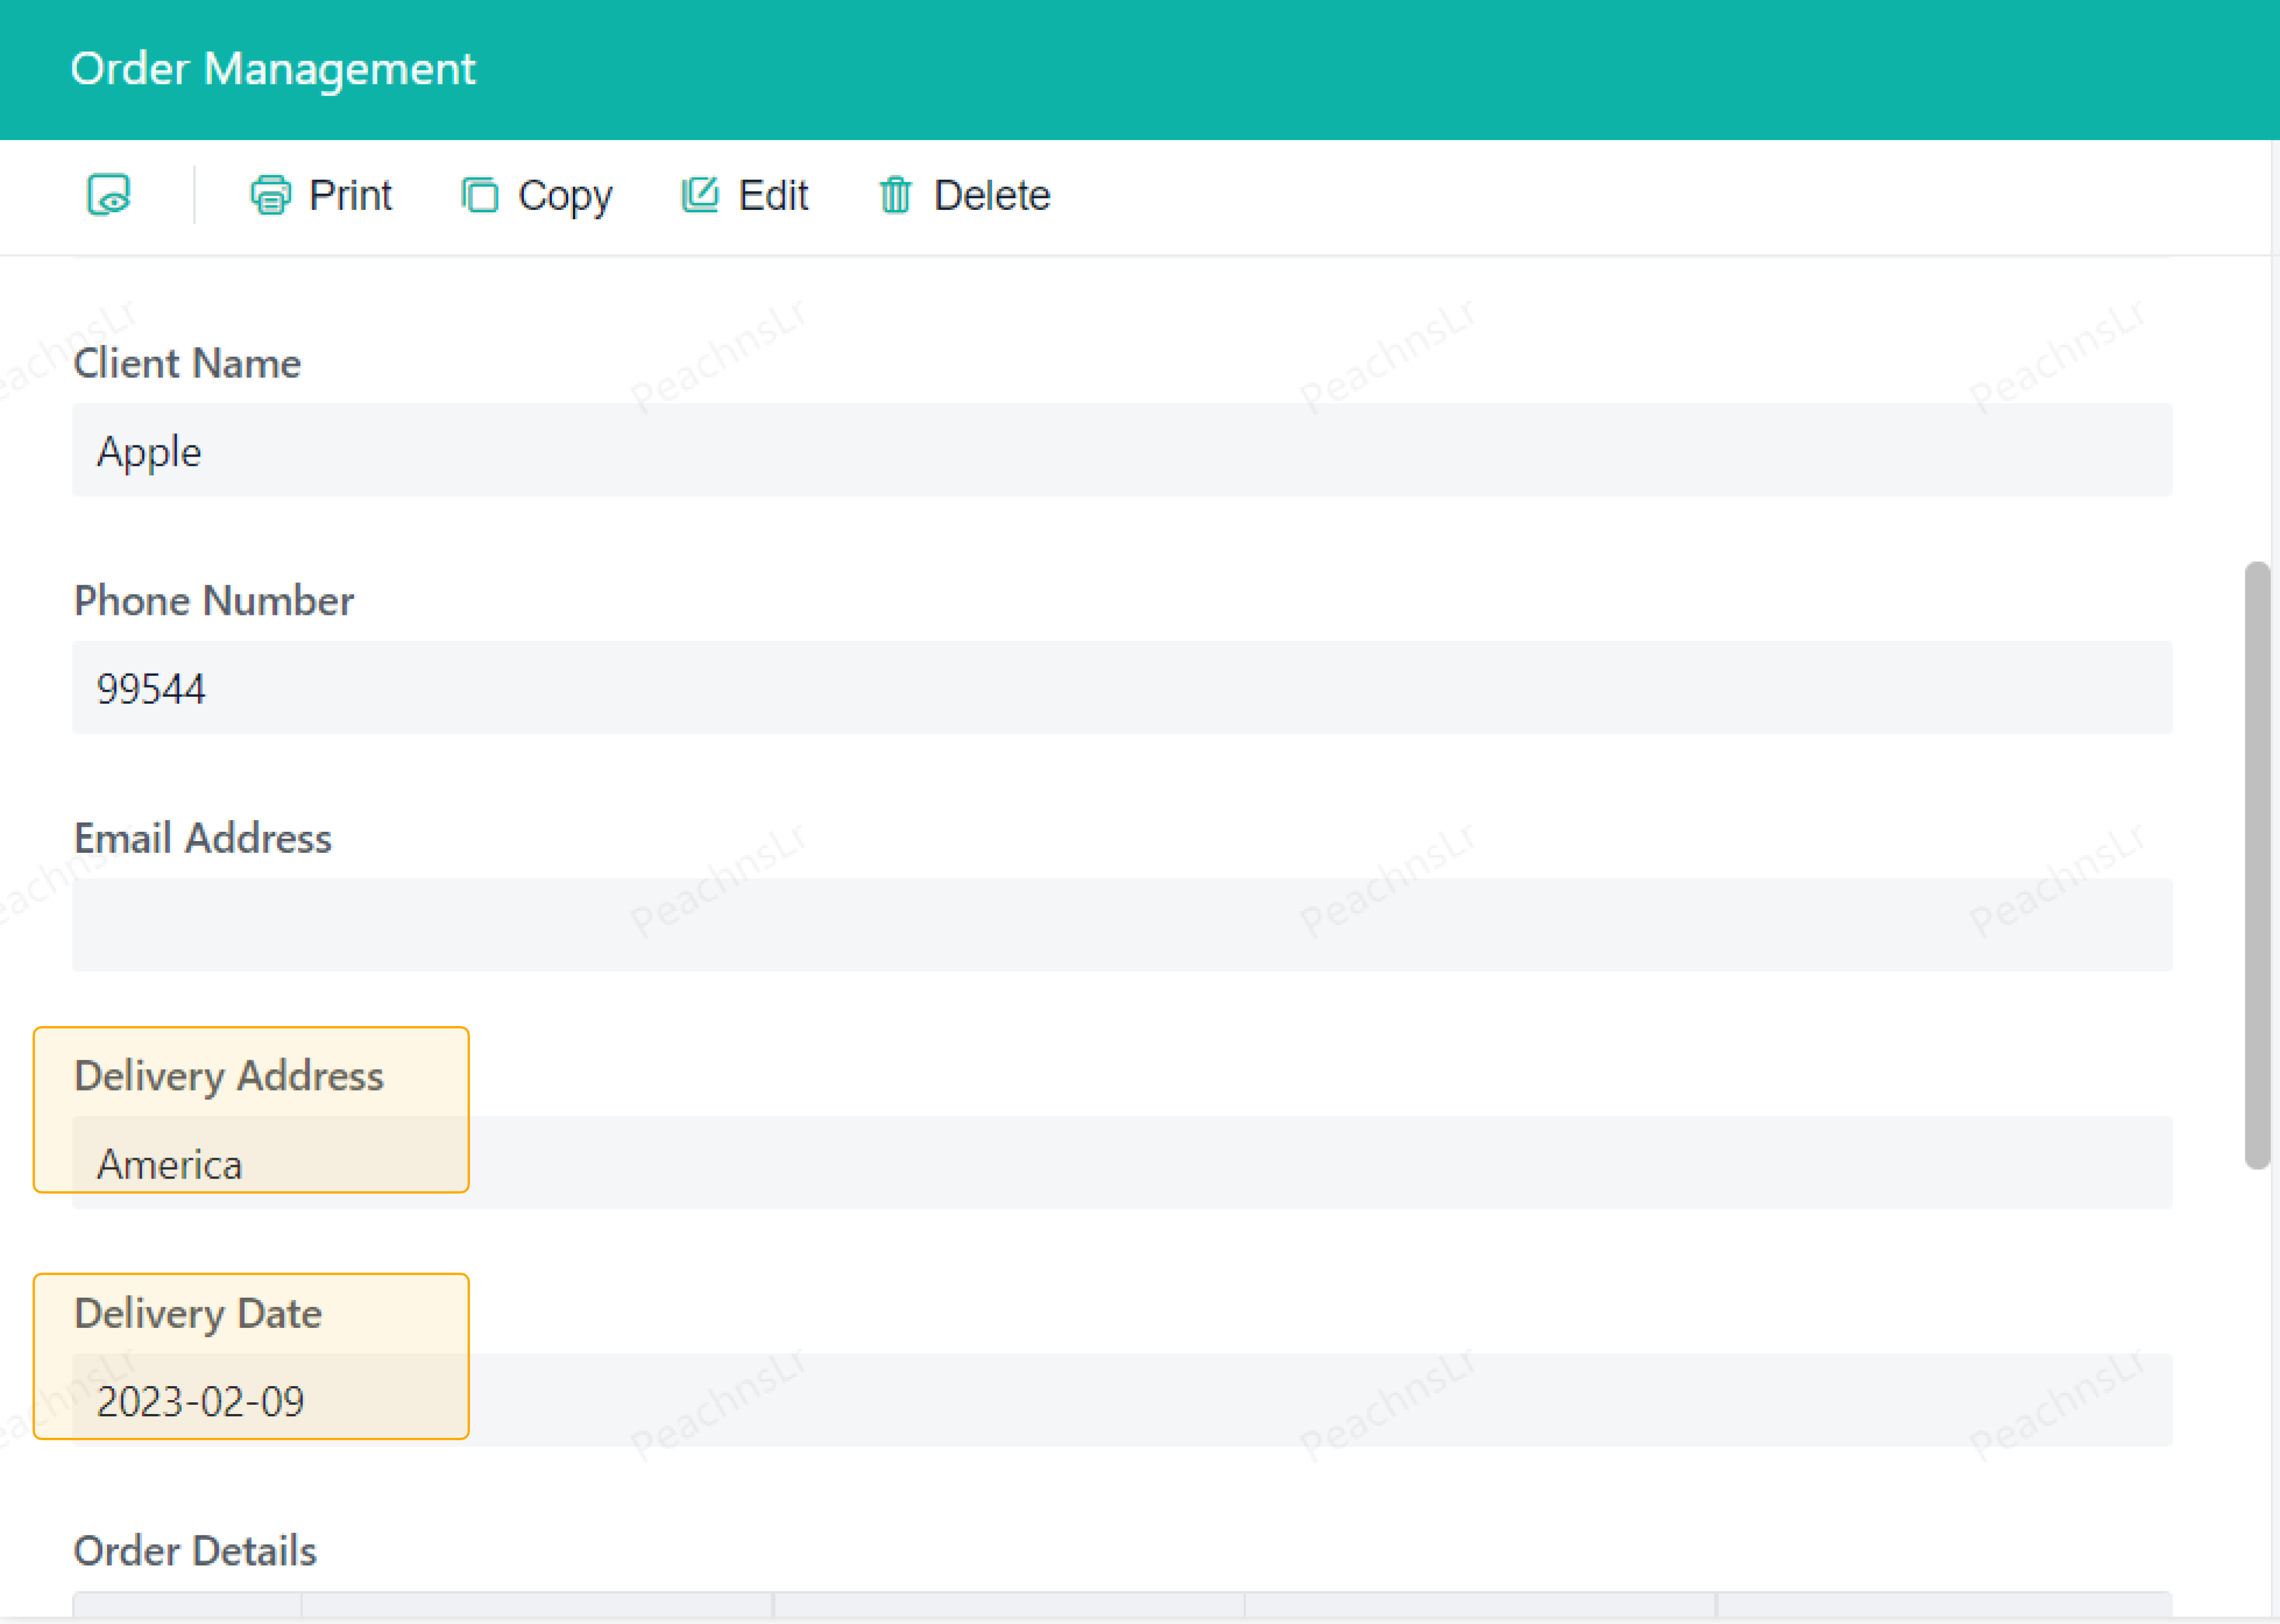Select Delete to remove this order
Image resolution: width=2280 pixels, height=1624 pixels.
click(991, 195)
